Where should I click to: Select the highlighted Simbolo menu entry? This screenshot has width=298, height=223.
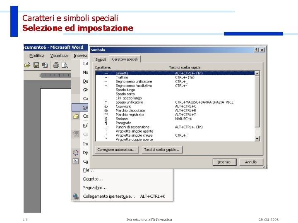pos(80,107)
